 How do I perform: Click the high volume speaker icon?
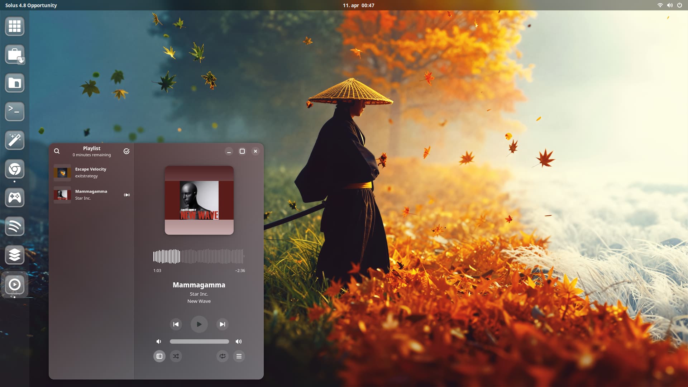point(239,341)
